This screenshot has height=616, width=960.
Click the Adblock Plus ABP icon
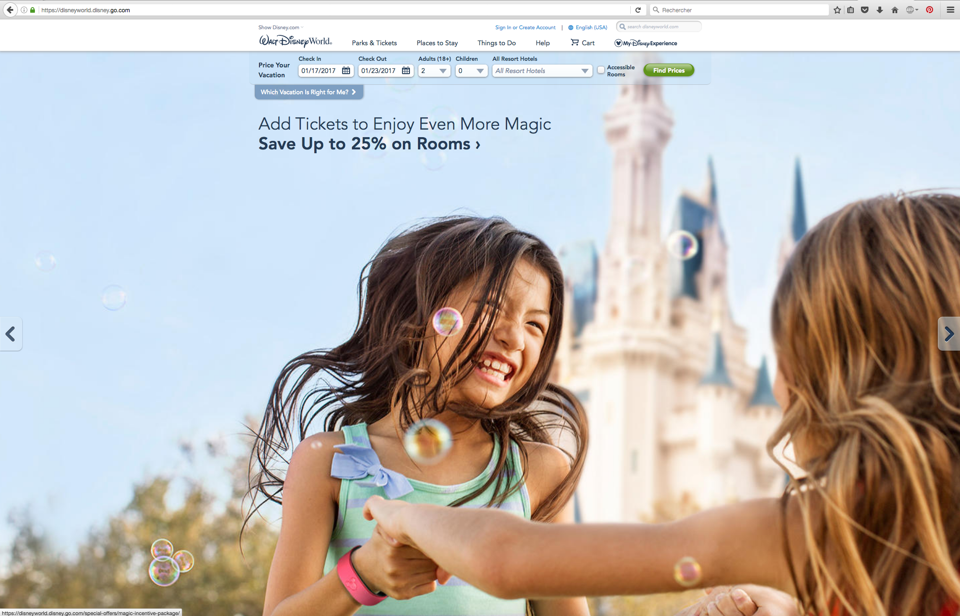910,10
